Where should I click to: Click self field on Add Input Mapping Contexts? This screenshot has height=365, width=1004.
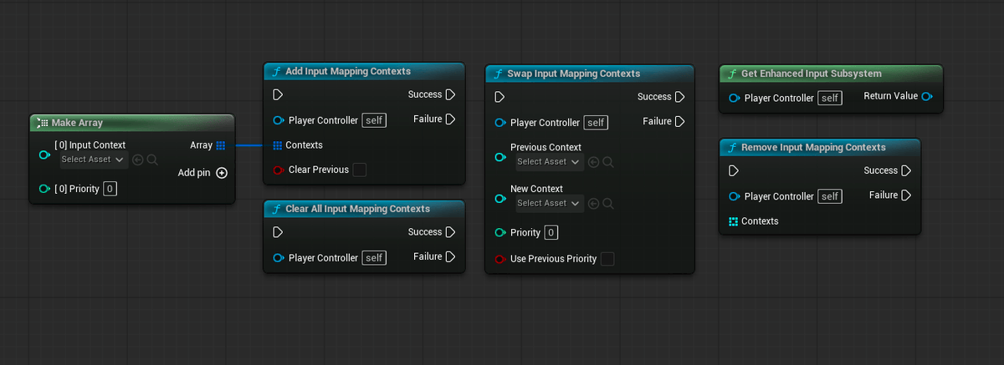click(x=374, y=120)
